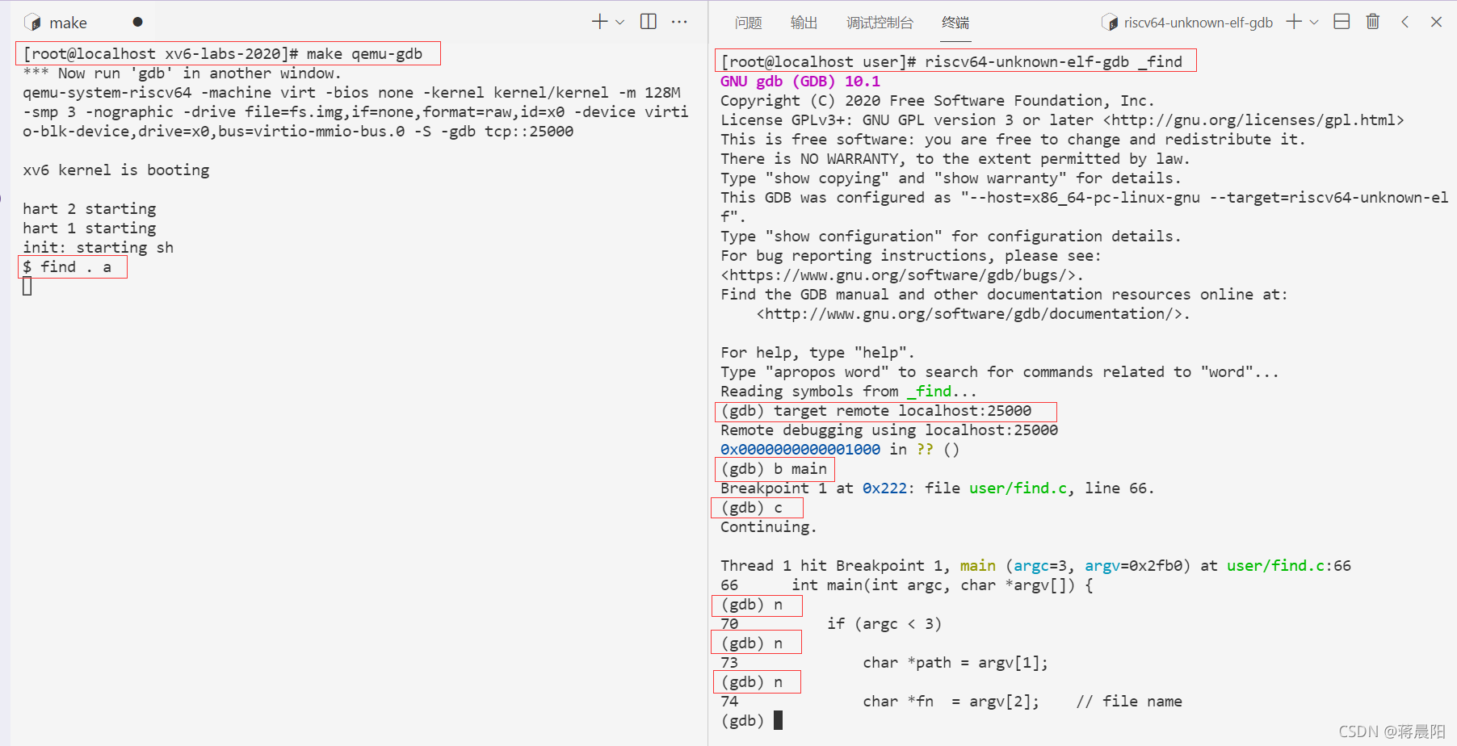Viewport: 1457px width, 746px height.
Task: Select the make editor tab
Action: click(68, 23)
